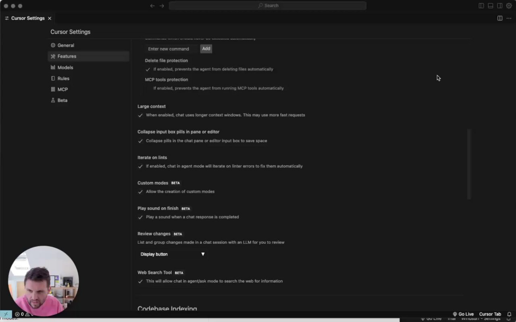This screenshot has width=516, height=322.
Task: Click Go Live in the status bar
Action: tap(463, 314)
